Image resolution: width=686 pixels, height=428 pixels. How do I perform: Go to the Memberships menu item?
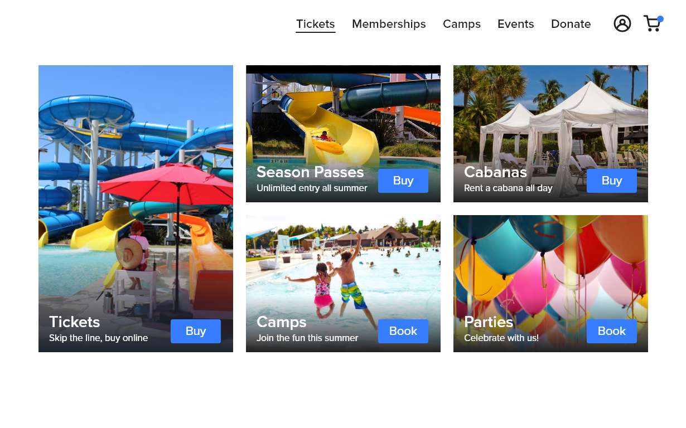389,24
